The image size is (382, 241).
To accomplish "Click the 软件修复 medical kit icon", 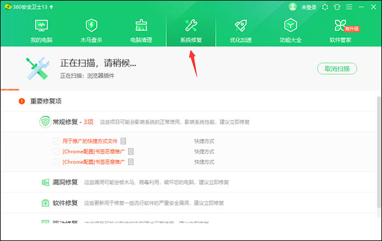I will pos(45,203).
